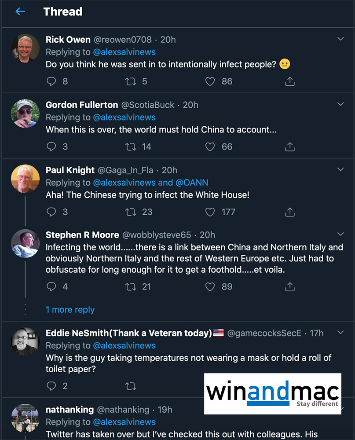Open more options for Paul Knight's tweet
The image size is (355, 440).
340,169
